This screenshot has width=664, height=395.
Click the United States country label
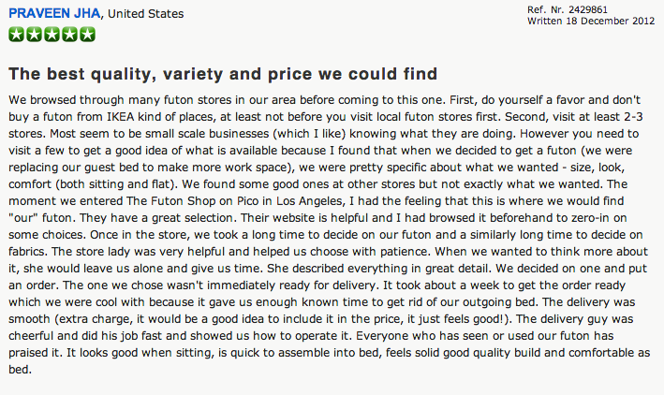pos(146,14)
